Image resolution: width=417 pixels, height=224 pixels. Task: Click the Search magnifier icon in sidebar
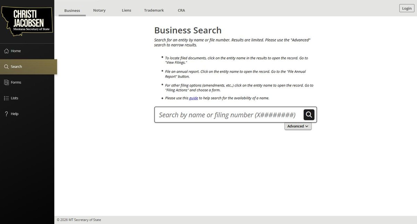click(6, 67)
